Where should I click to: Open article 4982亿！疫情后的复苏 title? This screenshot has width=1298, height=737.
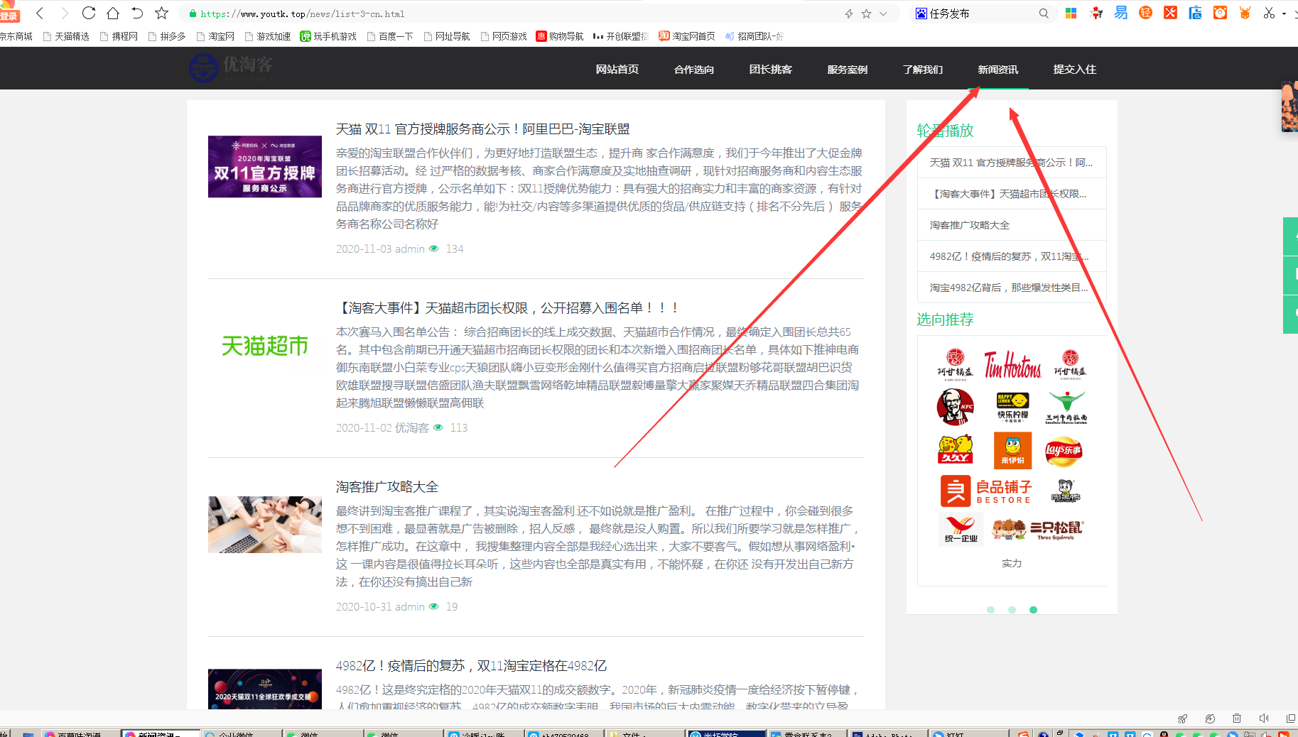click(471, 666)
